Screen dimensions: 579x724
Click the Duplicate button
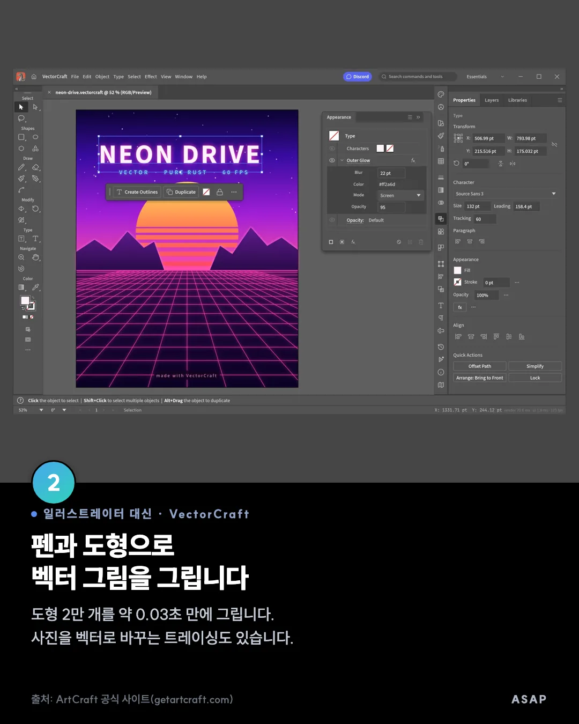[x=181, y=192]
